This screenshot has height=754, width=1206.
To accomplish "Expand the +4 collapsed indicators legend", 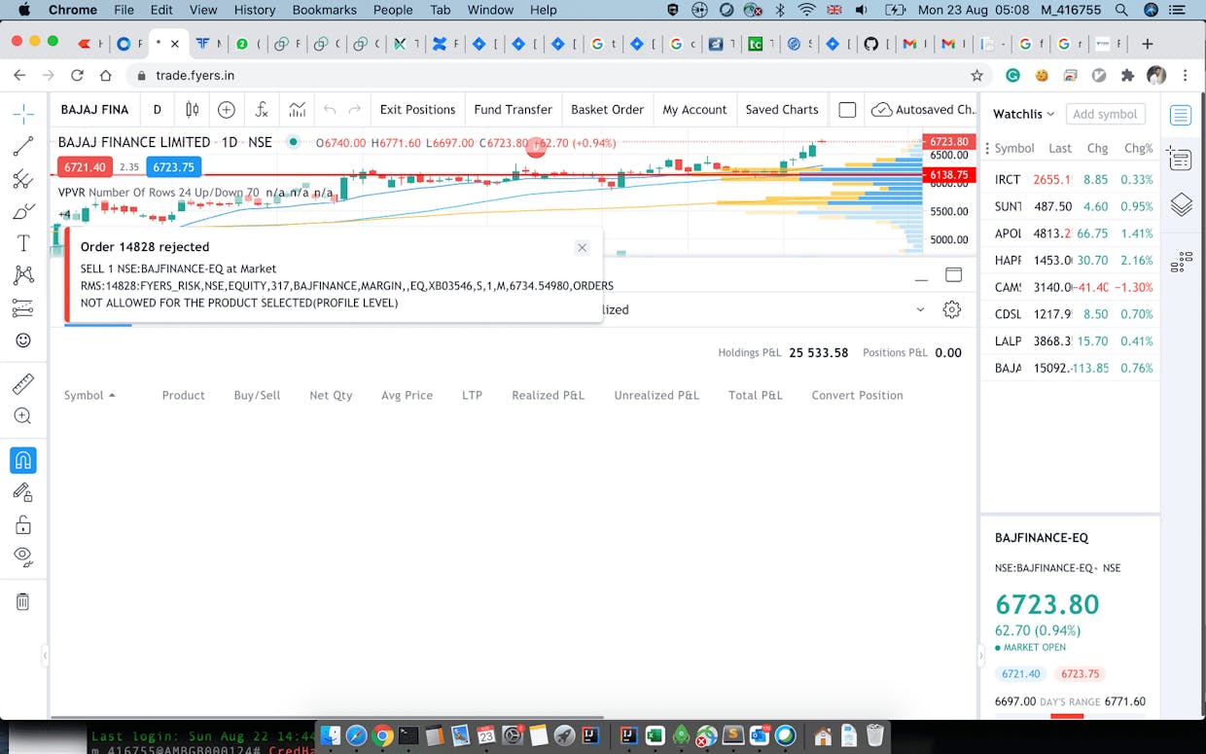I will [x=64, y=214].
